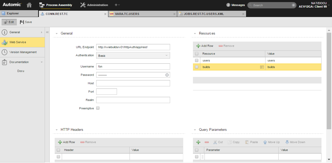The width and height of the screenshot is (332, 163).
Task: Enable the Preemptive checkbox
Action: coord(98,108)
